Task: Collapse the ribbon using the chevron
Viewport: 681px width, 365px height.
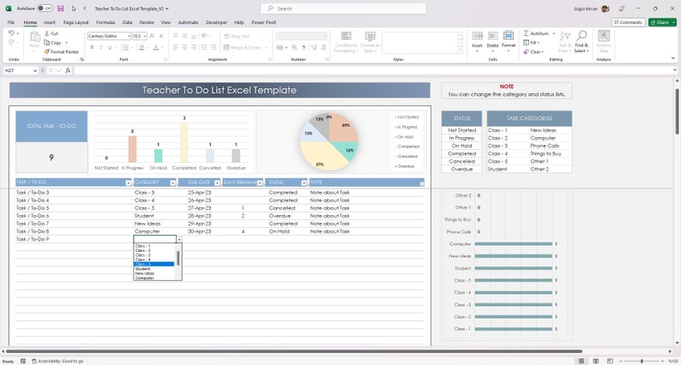Action: 673,58
